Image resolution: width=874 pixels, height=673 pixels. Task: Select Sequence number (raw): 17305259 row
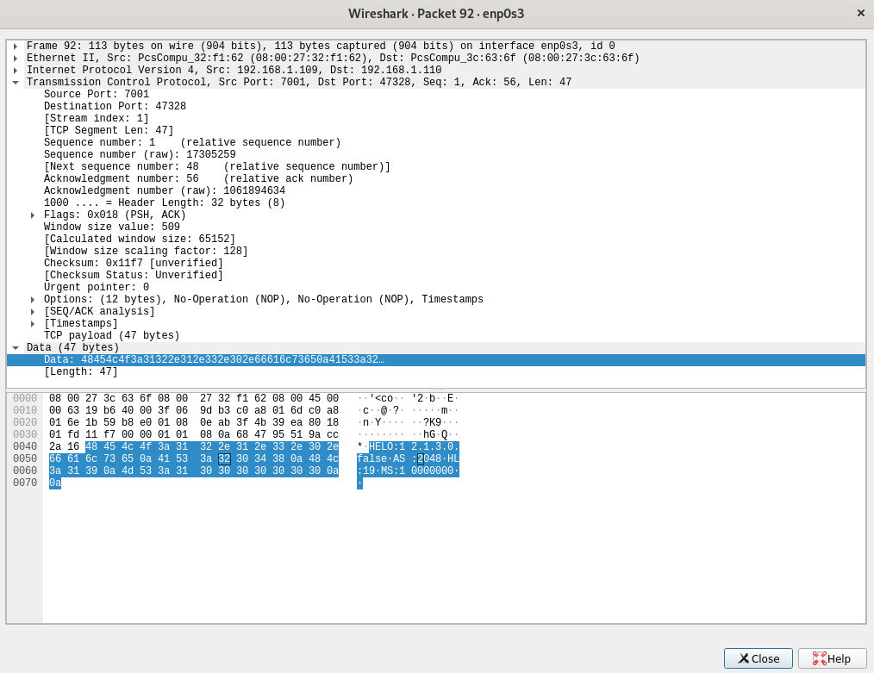[436, 154]
